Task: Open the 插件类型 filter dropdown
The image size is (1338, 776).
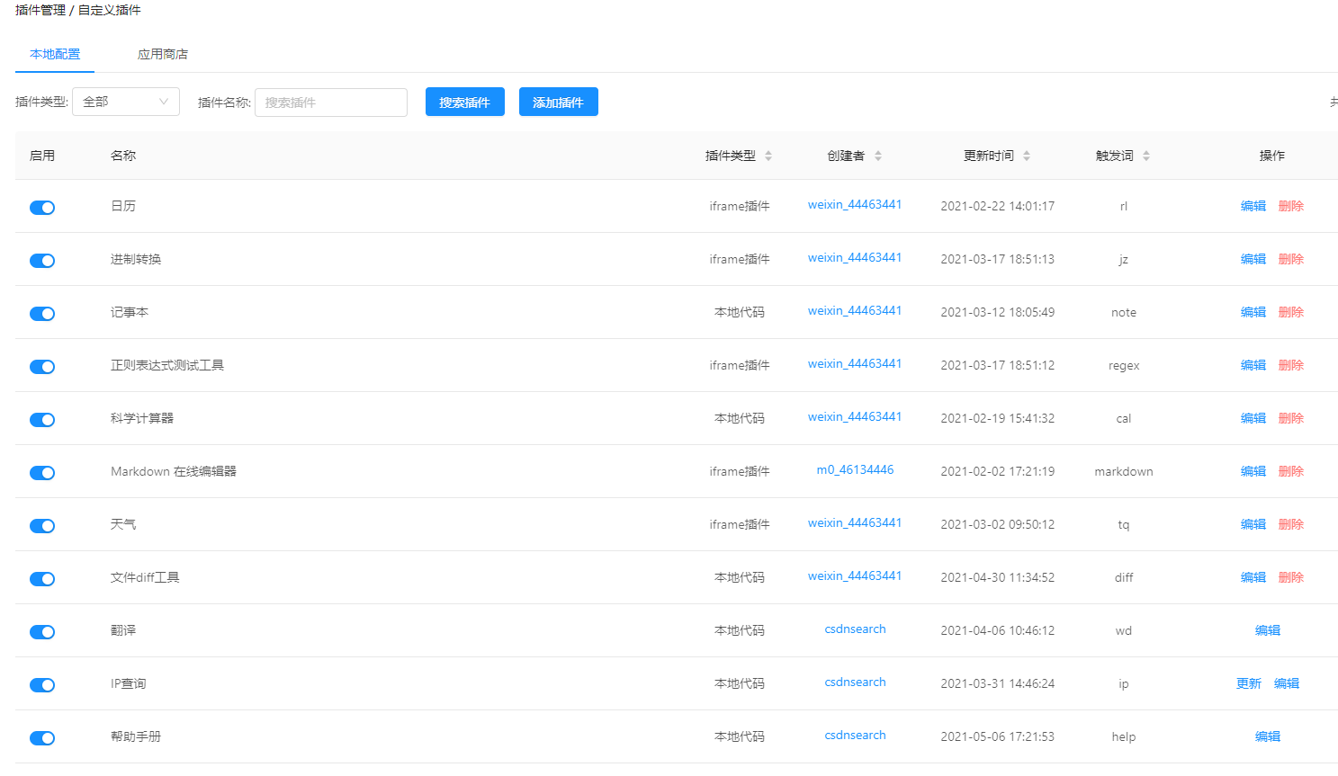Action: pos(125,102)
